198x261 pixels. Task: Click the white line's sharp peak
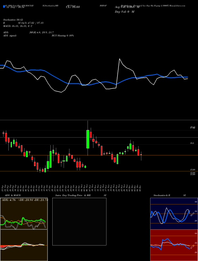(120, 59)
